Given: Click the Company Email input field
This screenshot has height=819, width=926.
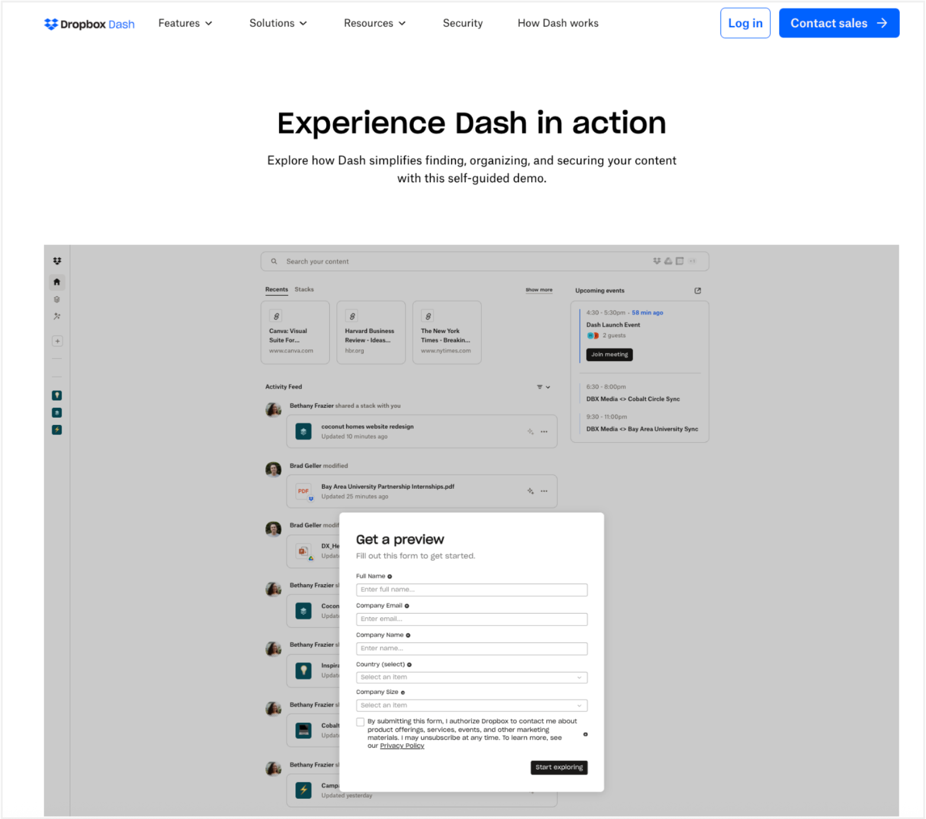Looking at the screenshot, I should click(x=472, y=619).
